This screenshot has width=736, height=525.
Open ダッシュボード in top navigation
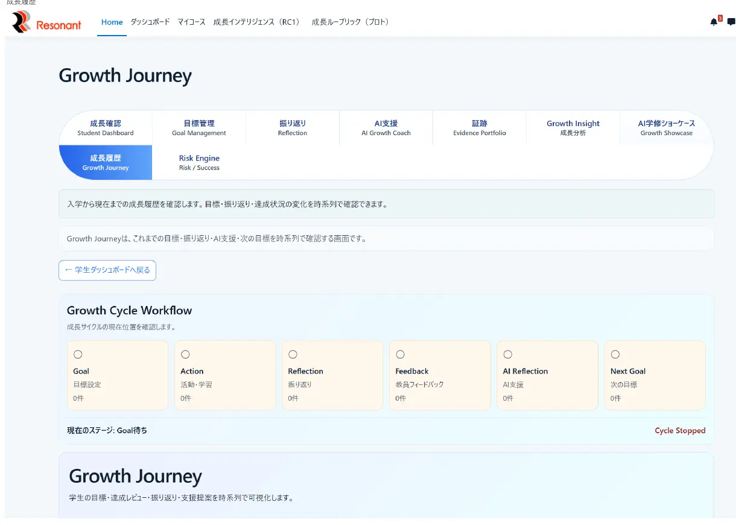[x=150, y=22]
